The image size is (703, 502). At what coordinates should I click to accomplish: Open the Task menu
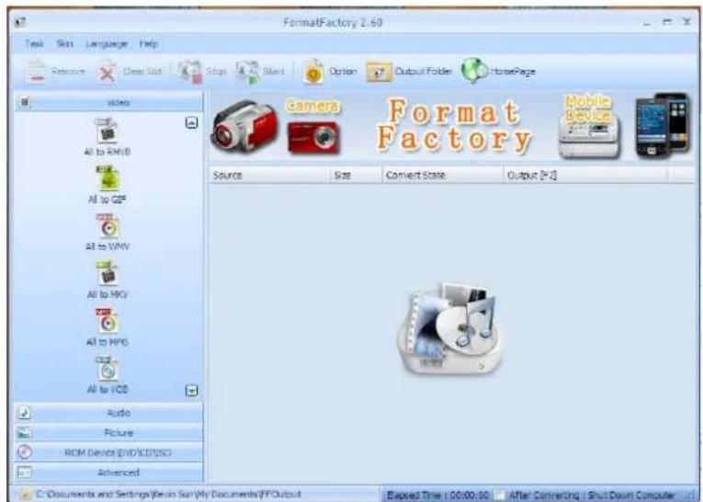click(x=34, y=43)
